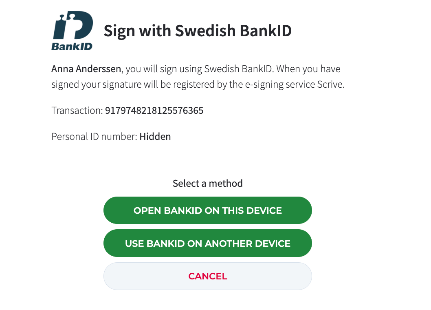Choose Use BankID on another device

[x=207, y=244]
